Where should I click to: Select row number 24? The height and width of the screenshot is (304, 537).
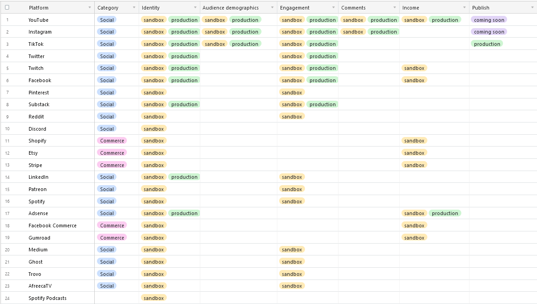(x=7, y=298)
